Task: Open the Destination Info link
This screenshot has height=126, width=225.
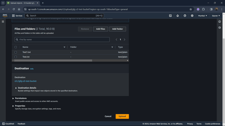Action: [32, 69]
